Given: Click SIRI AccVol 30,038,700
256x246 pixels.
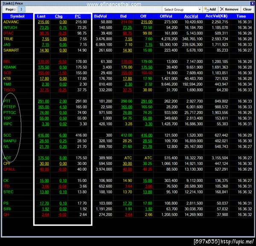Looking at the screenshot, I should coord(194,209).
